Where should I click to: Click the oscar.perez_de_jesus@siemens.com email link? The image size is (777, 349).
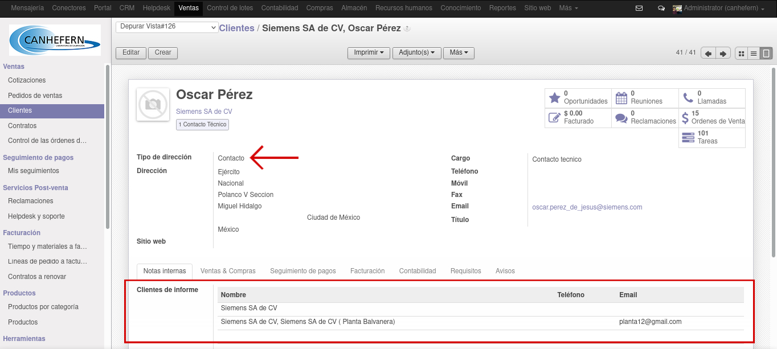587,207
